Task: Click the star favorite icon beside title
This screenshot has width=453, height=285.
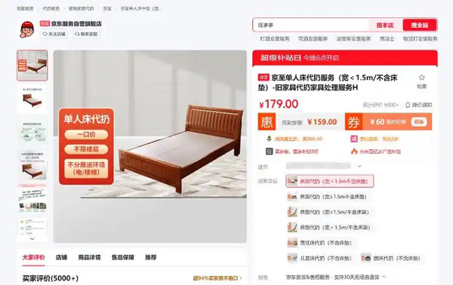Action: 421,78
